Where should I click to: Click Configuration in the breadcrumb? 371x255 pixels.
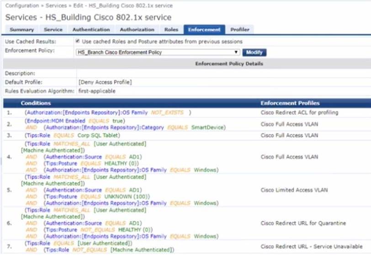click(x=22, y=5)
